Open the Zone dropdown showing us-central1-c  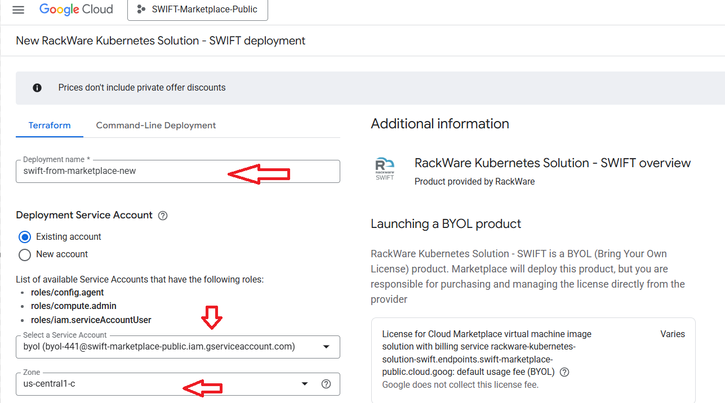coord(178,384)
